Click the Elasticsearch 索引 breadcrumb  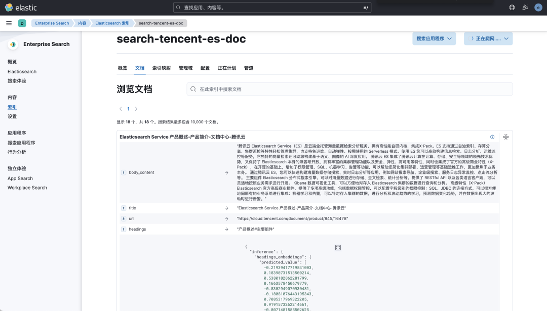pyautogui.click(x=112, y=23)
